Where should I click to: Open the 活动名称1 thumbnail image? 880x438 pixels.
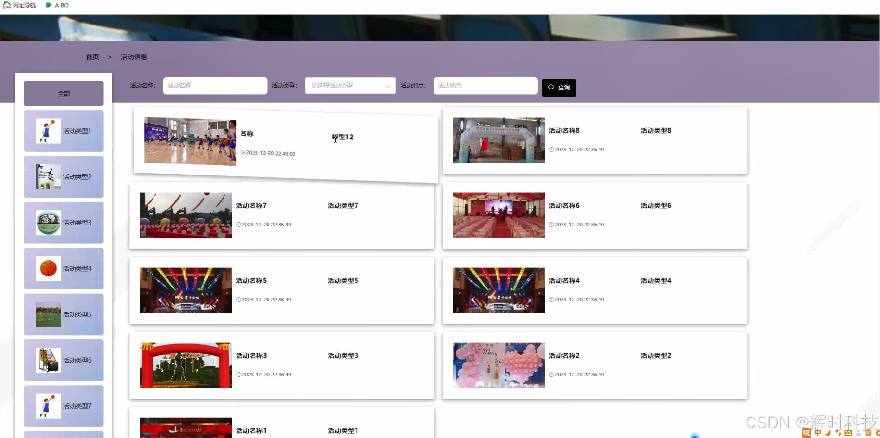(x=186, y=427)
